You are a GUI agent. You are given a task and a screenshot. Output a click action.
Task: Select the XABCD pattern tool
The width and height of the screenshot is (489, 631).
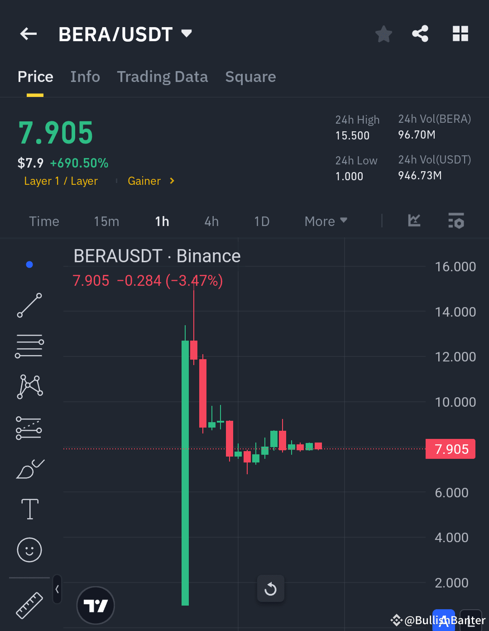pyautogui.click(x=29, y=386)
